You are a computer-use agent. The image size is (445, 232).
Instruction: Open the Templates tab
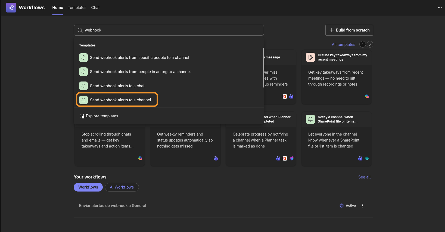77,8
